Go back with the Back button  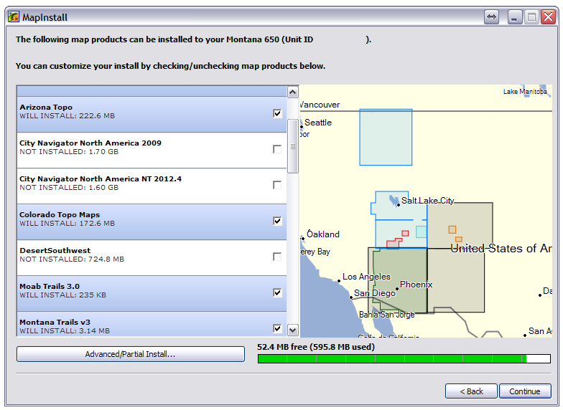(x=470, y=391)
